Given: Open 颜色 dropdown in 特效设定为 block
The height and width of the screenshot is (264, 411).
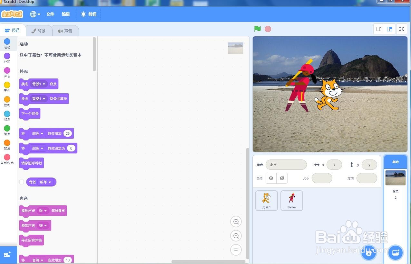Looking at the screenshot, I should [38, 148].
